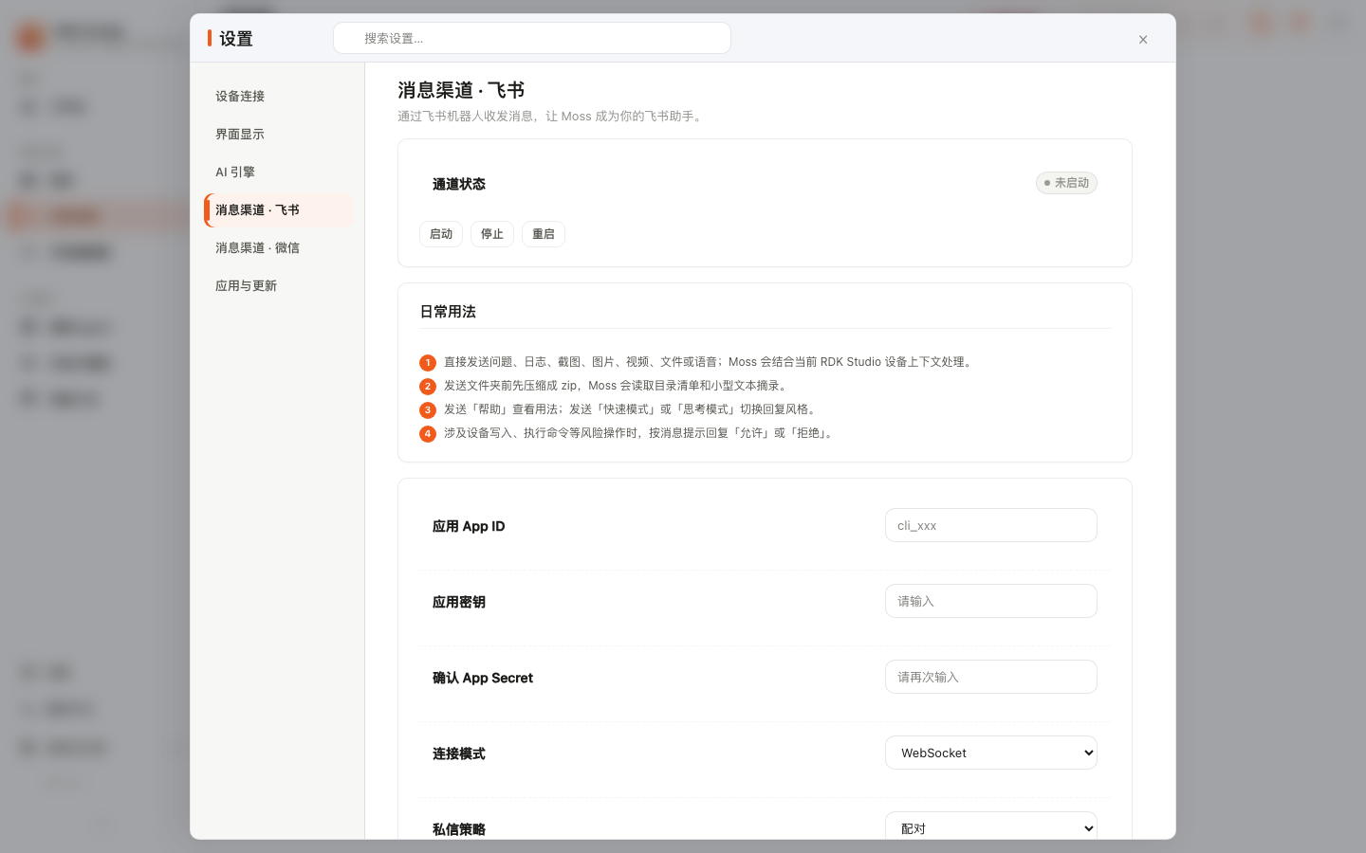Focus the 应用密钥 input field
The image size is (1366, 853).
pos(991,601)
